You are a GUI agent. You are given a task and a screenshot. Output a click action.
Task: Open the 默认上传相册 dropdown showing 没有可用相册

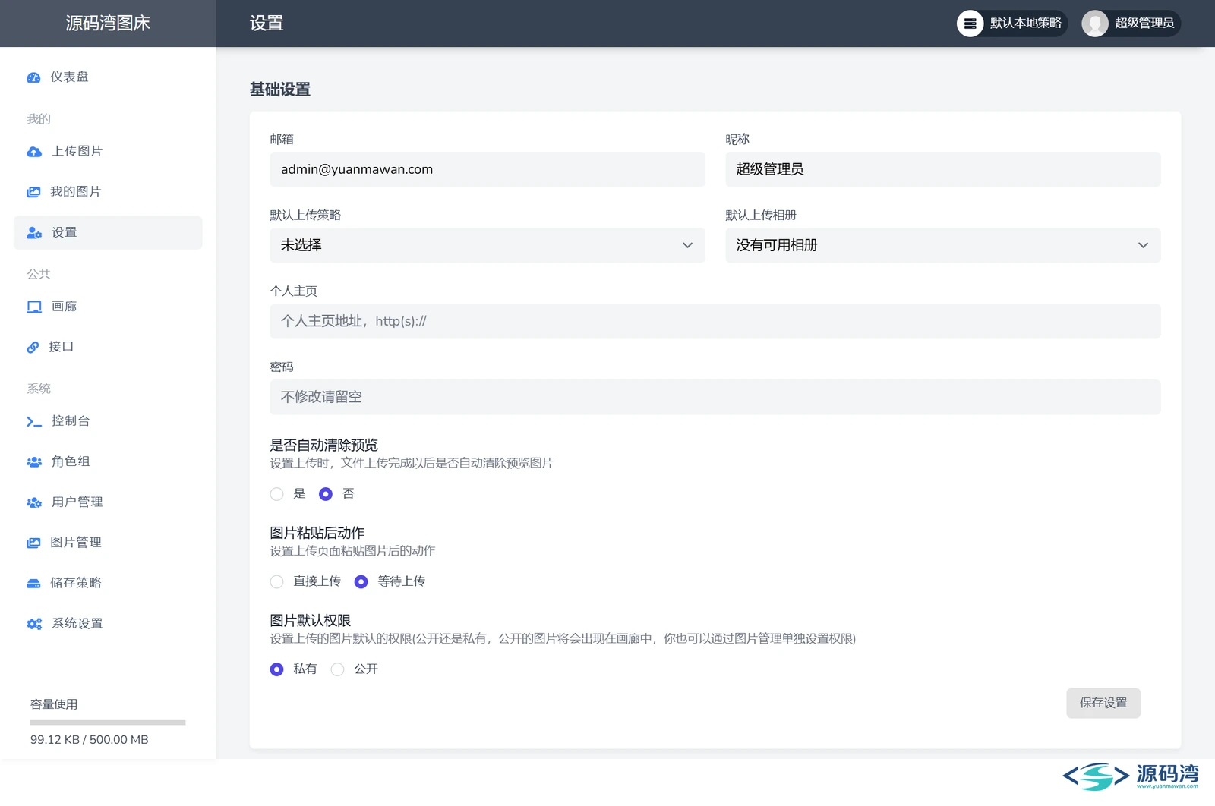[x=943, y=245]
